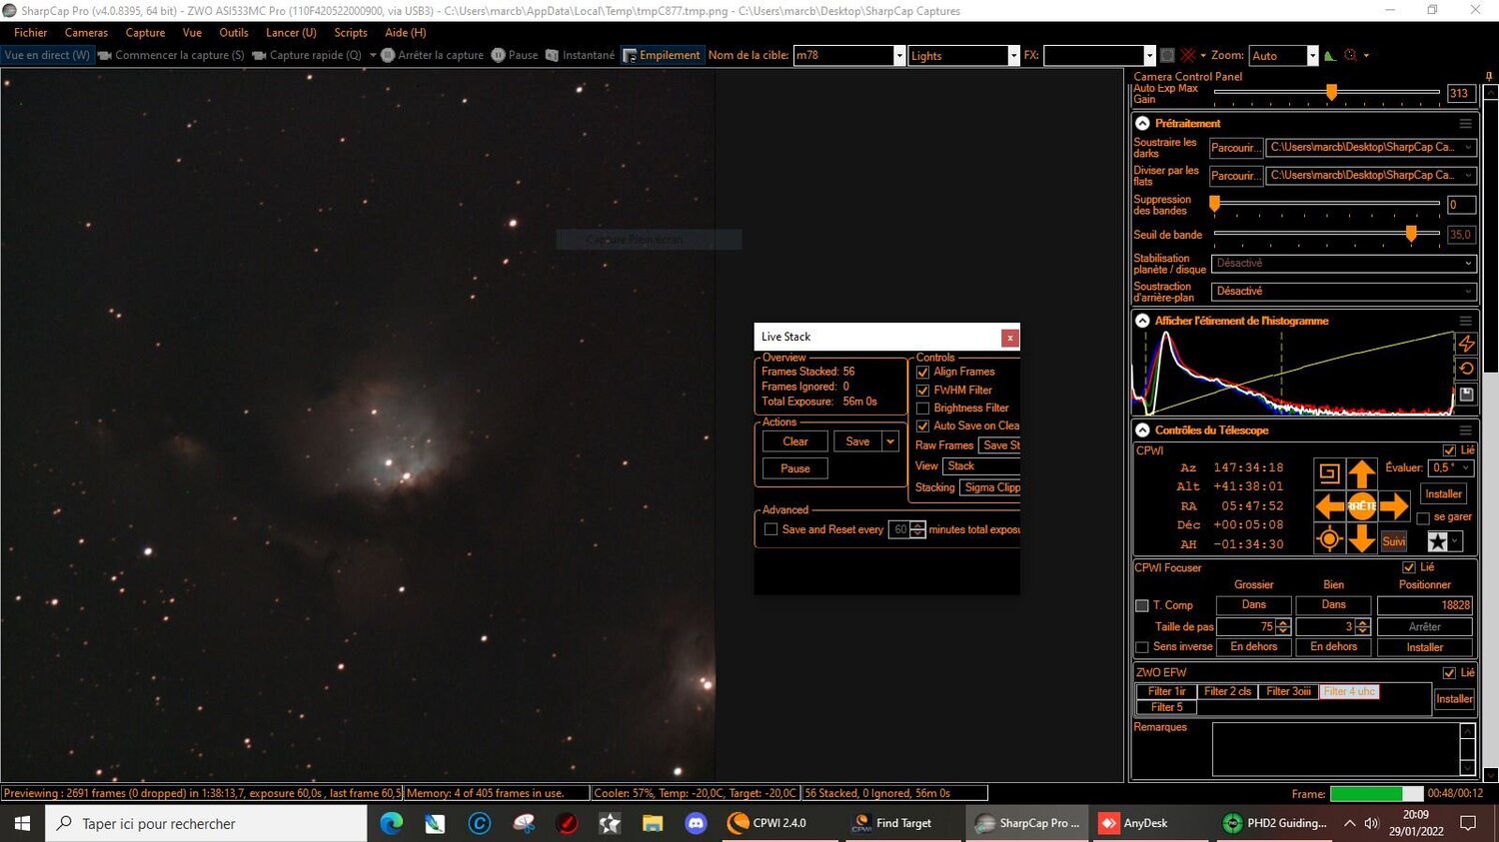Click the Suppression des bandes slider handle
Viewport: 1499px width, 842px height.
[1215, 204]
